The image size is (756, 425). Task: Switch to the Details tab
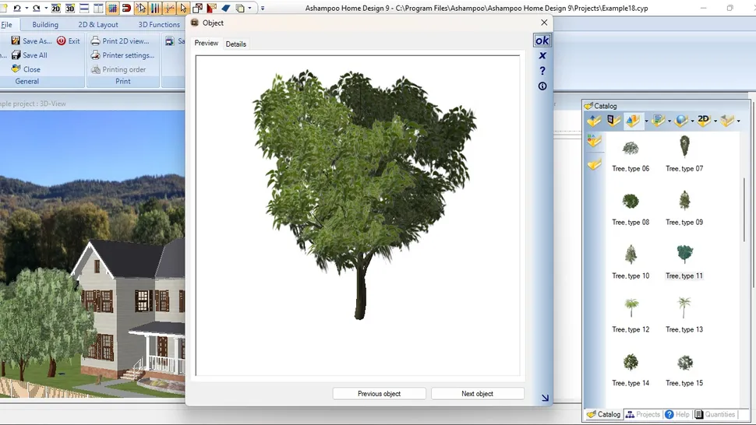click(x=235, y=44)
